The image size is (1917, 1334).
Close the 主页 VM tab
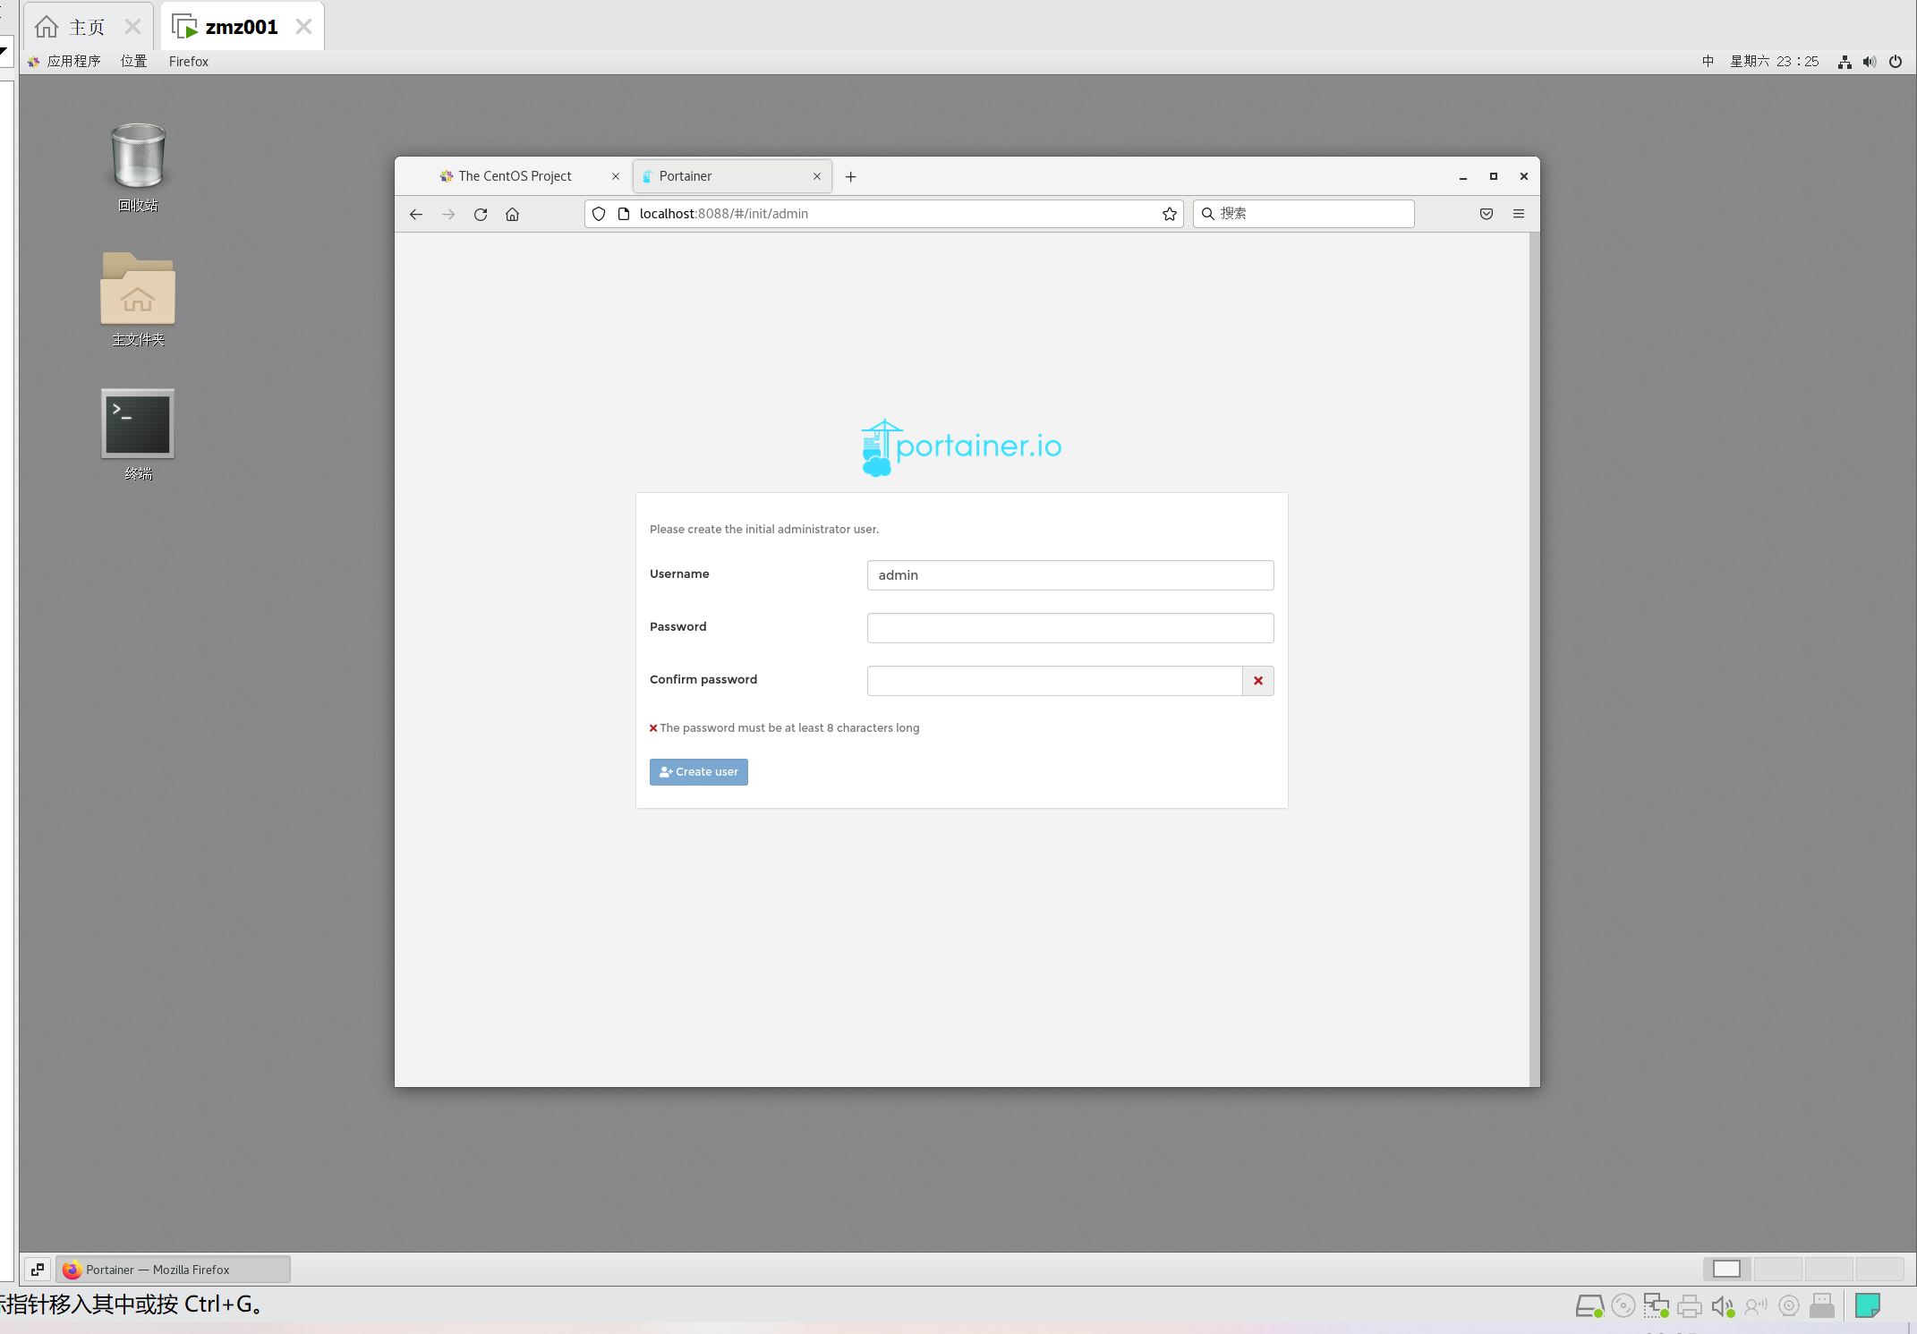coord(133,27)
